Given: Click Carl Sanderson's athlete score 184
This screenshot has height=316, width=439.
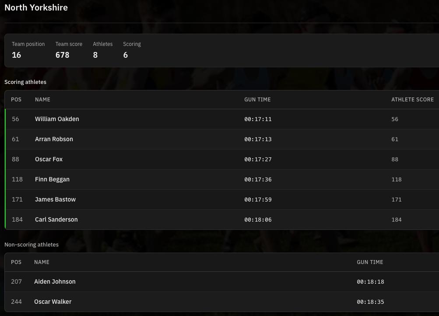Looking at the screenshot, I should (396, 219).
